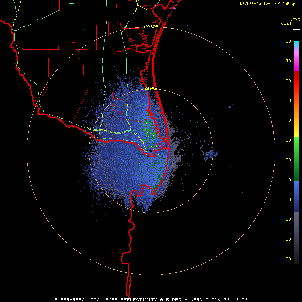Click the 50 value on dBZ scale
Image resolution: width=302 pixels, height=302 pixels.
[x=288, y=101]
